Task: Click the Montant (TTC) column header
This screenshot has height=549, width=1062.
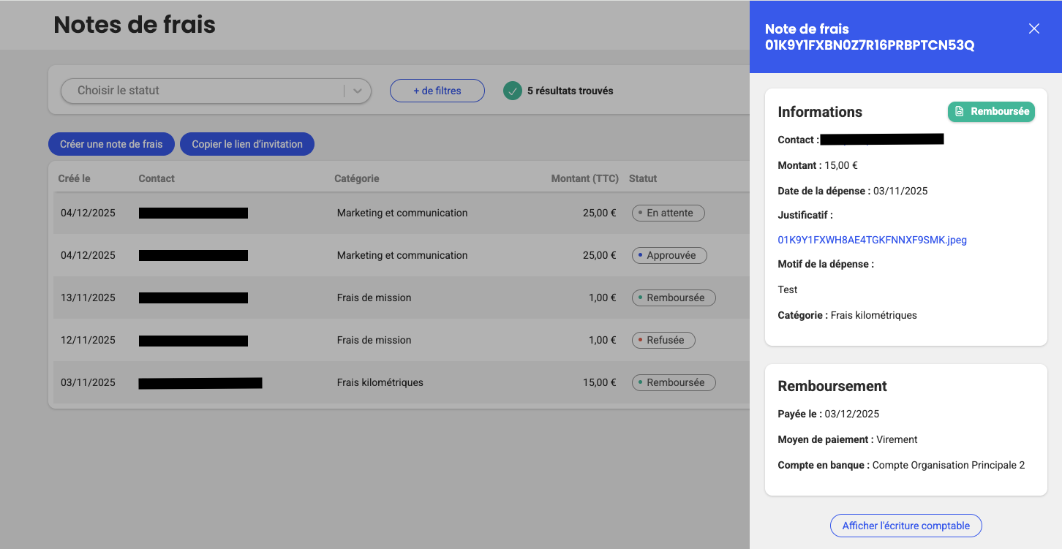Action: pyautogui.click(x=584, y=178)
